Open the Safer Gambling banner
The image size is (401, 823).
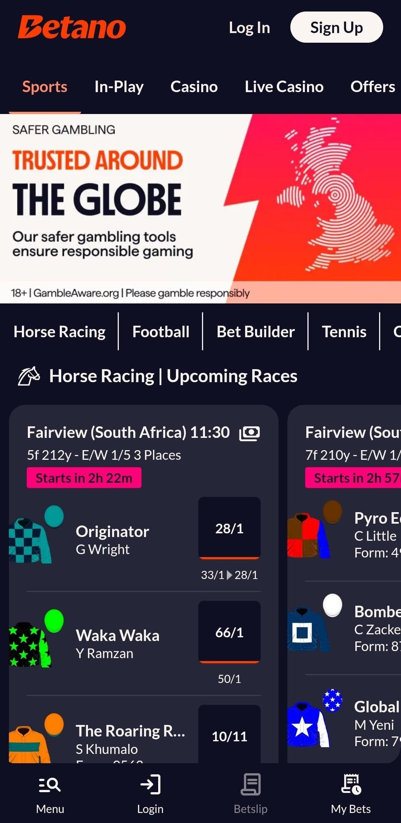(x=200, y=208)
